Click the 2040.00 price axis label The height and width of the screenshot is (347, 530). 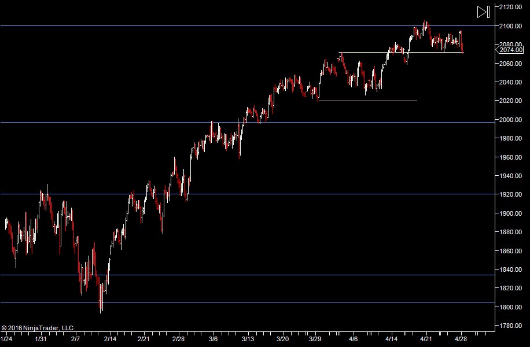pos(513,82)
